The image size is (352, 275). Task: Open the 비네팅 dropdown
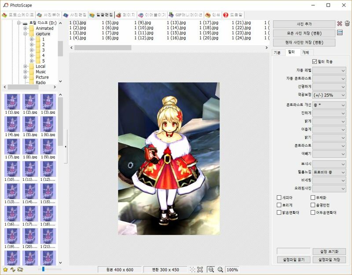pos(329,180)
